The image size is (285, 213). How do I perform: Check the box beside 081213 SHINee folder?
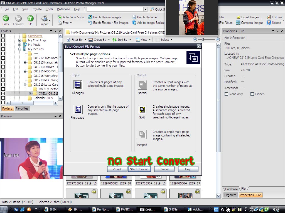3,67
